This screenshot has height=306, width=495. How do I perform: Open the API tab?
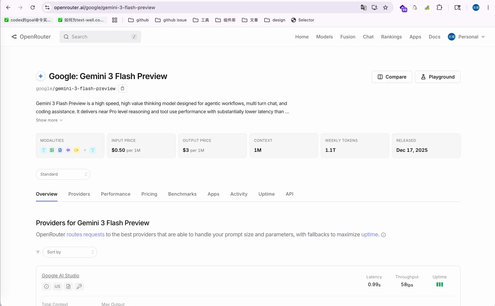(290, 194)
